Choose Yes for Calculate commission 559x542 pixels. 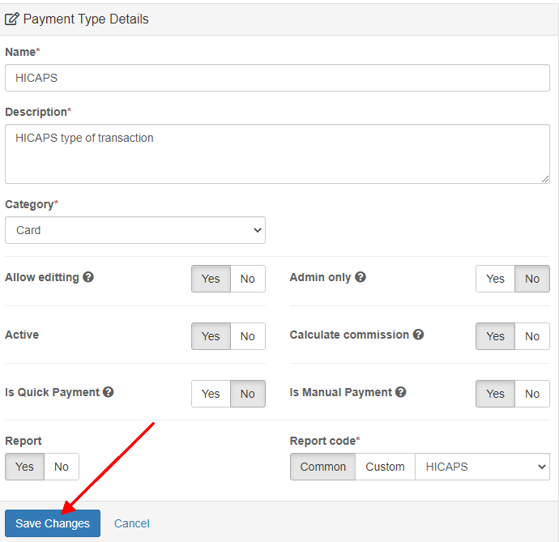click(495, 336)
